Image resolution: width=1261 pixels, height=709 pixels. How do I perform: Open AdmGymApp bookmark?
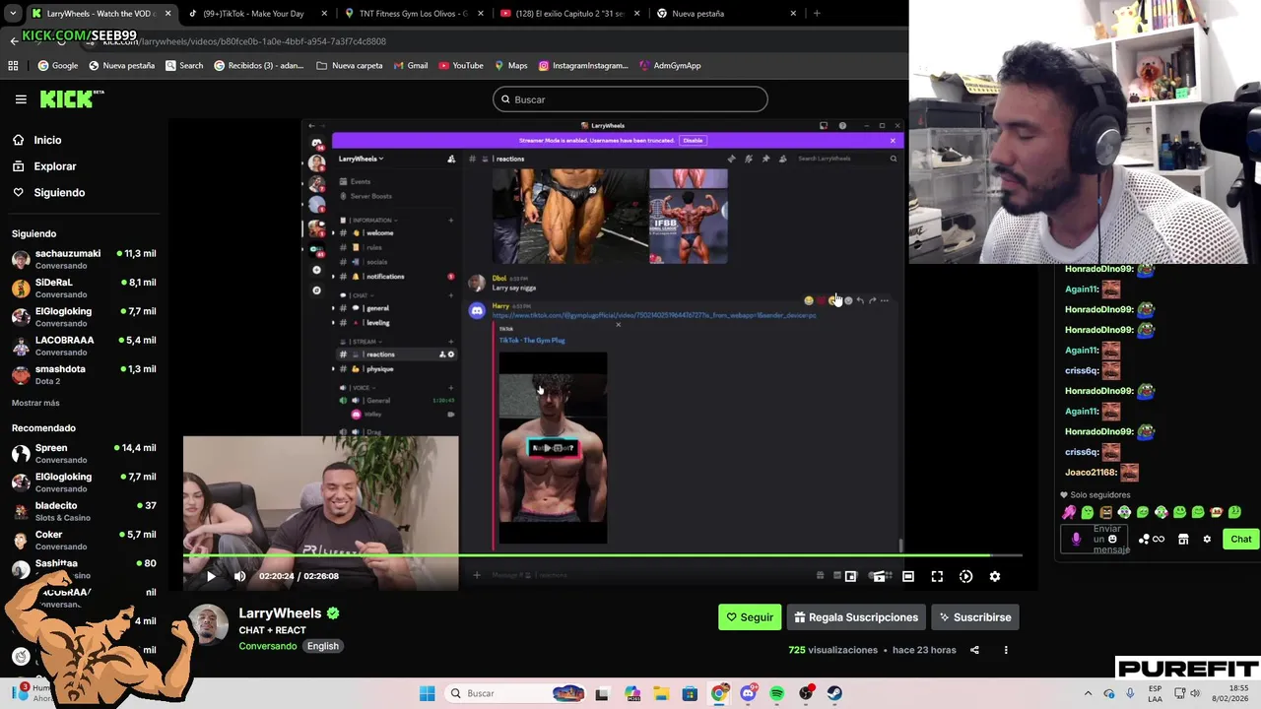670,66
